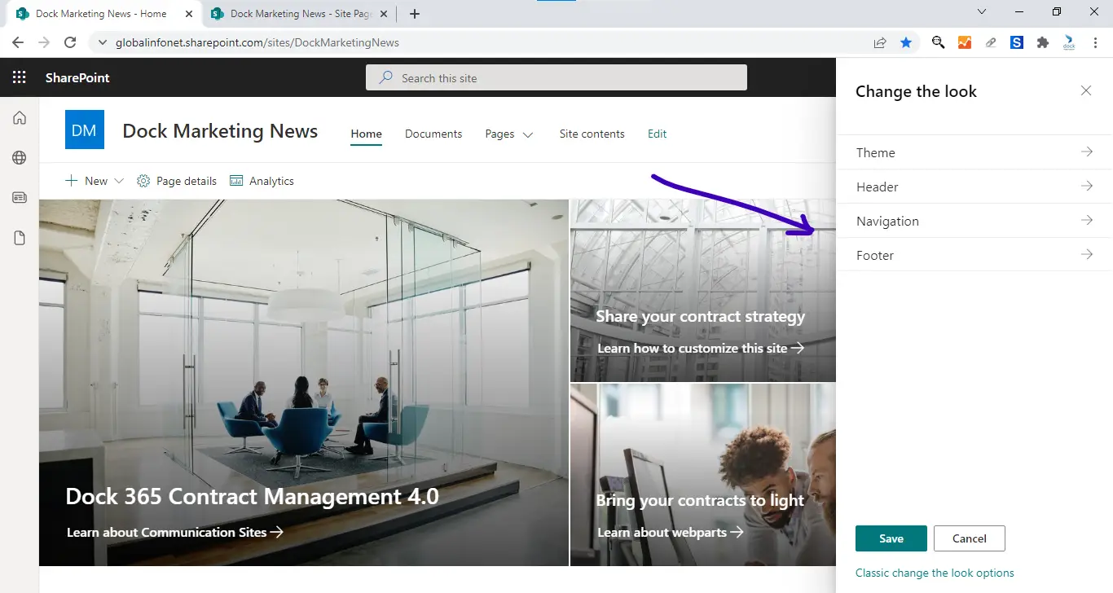This screenshot has width=1113, height=593.
Task: Open the news feed icon in sidebar
Action: [x=20, y=197]
